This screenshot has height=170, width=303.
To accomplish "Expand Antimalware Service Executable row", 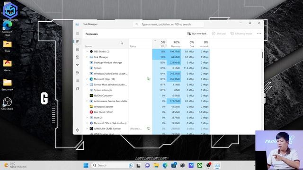I will [x=87, y=101].
